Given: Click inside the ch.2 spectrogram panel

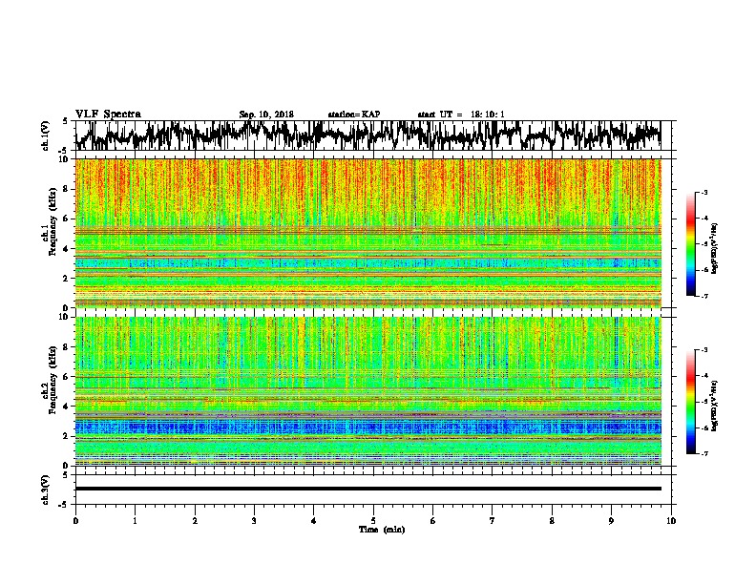Looking at the screenshot, I should pos(367,391).
